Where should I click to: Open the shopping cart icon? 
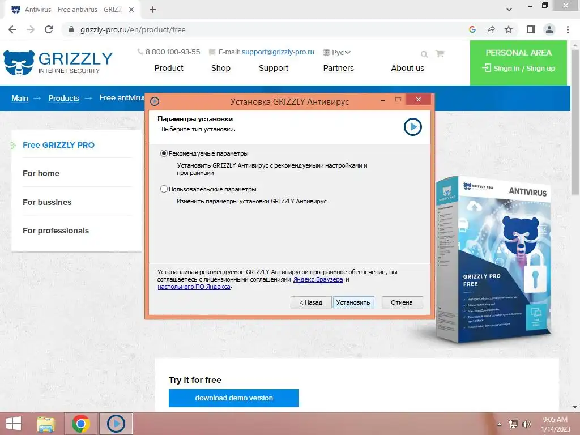pyautogui.click(x=440, y=54)
